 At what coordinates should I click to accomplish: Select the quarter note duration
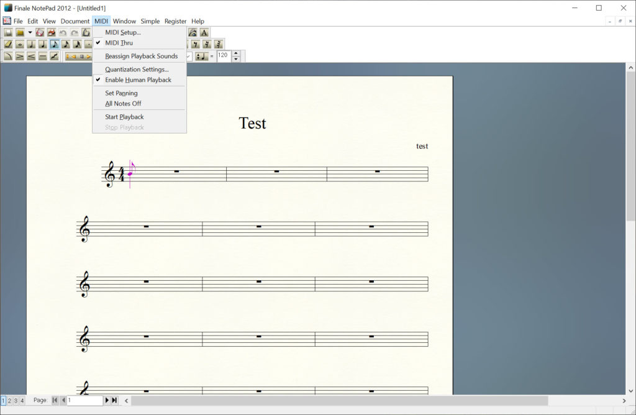pyautogui.click(x=43, y=44)
